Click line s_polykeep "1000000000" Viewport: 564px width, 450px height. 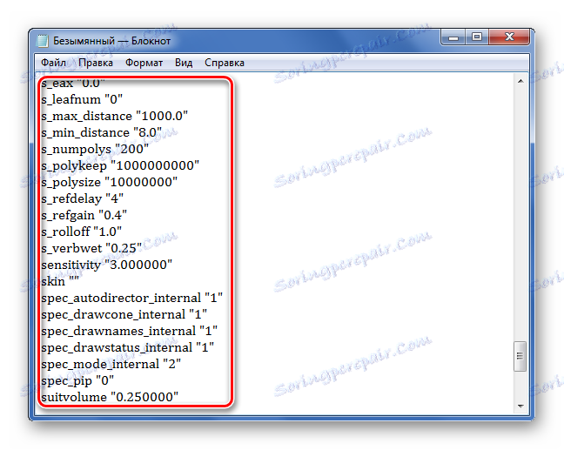(x=120, y=166)
